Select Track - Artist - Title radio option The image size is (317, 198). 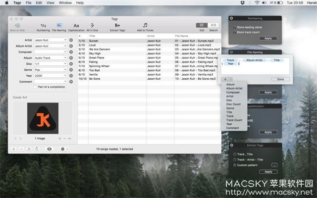[235, 159]
